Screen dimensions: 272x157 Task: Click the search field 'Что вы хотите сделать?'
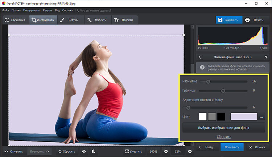pyautogui.click(x=96, y=10)
